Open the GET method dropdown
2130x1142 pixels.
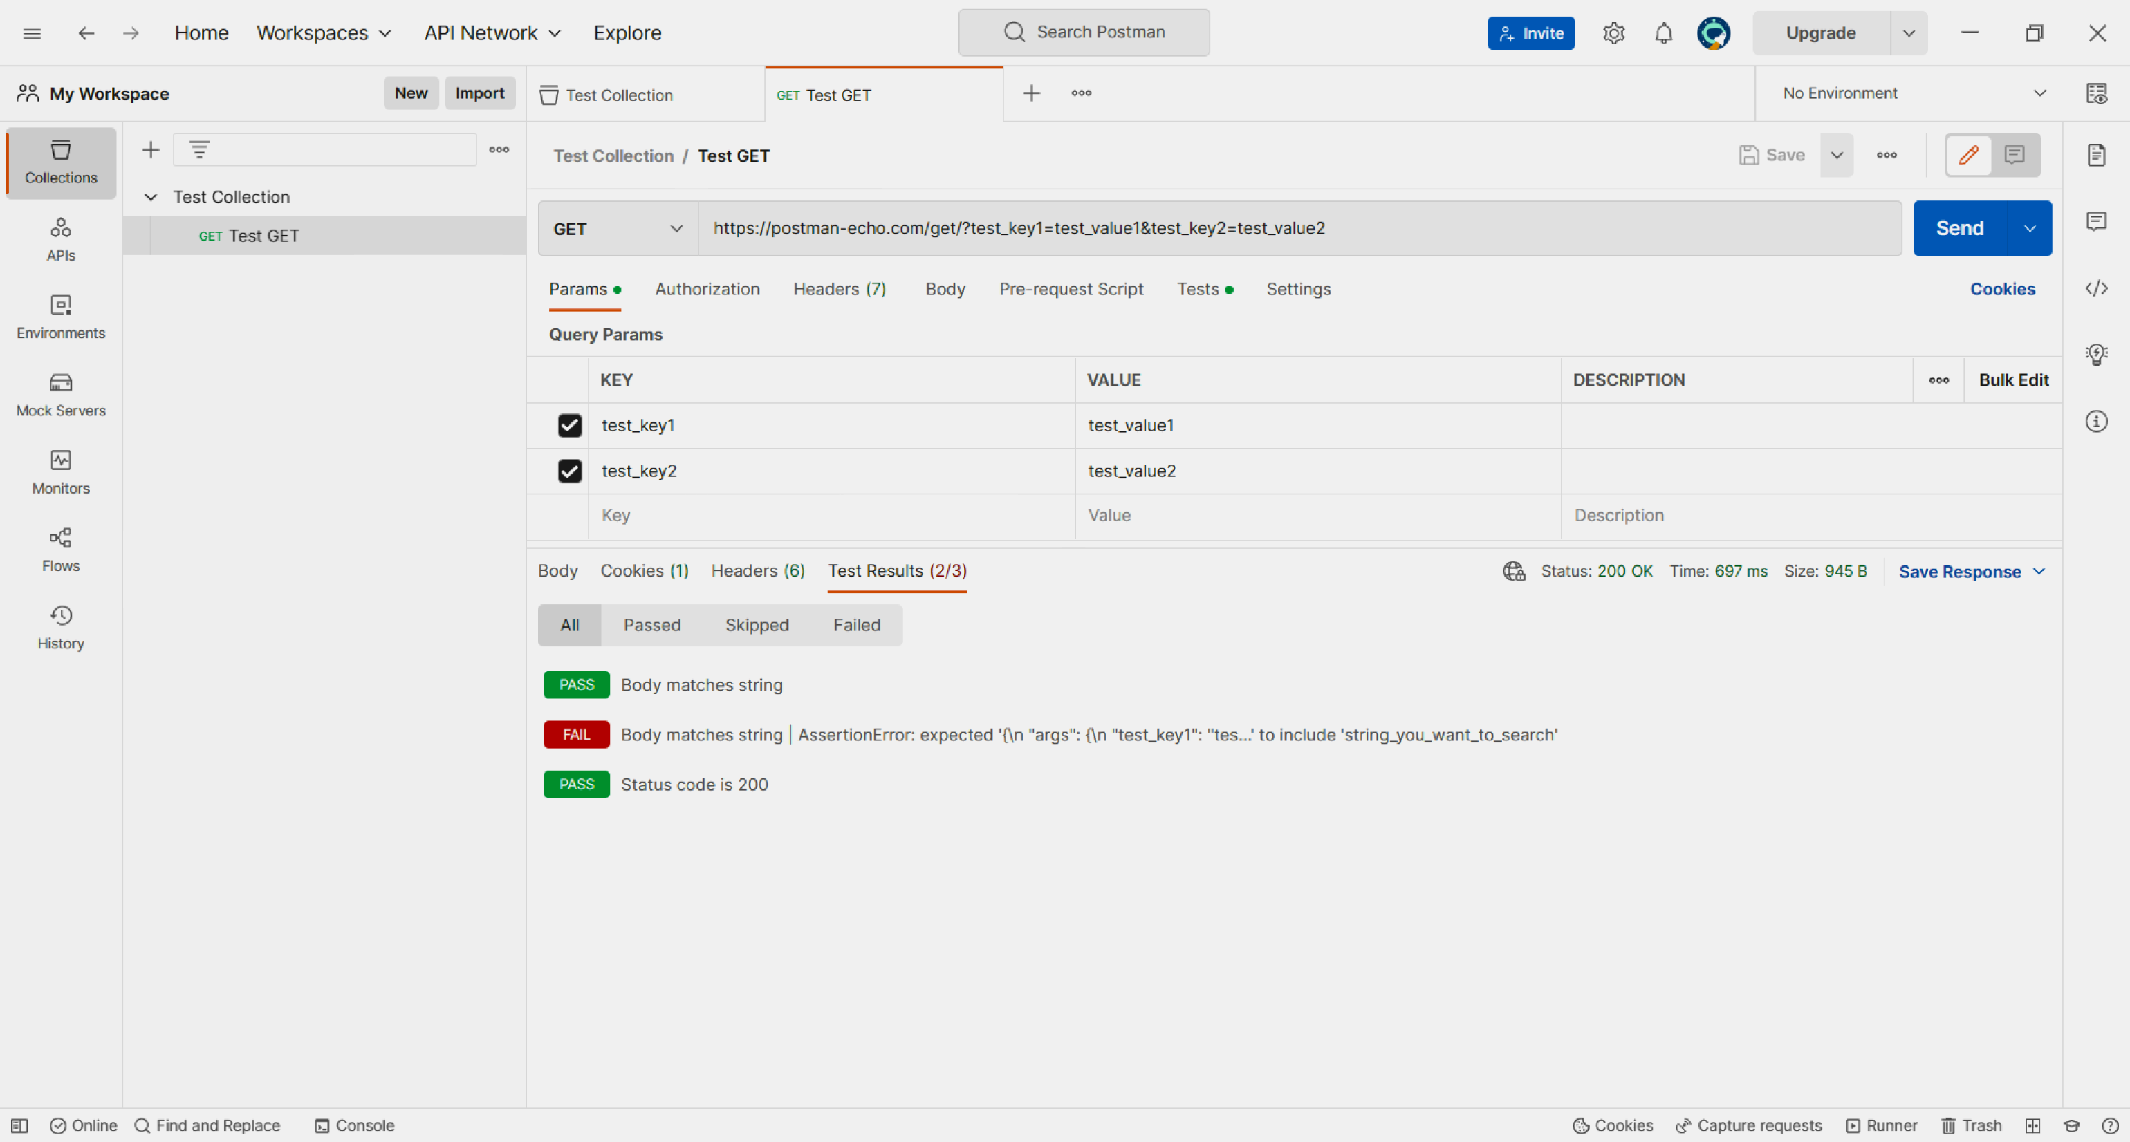pos(617,228)
